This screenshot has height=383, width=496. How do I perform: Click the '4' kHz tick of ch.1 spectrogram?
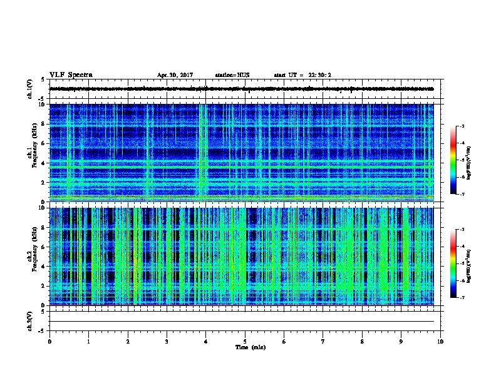click(x=44, y=163)
